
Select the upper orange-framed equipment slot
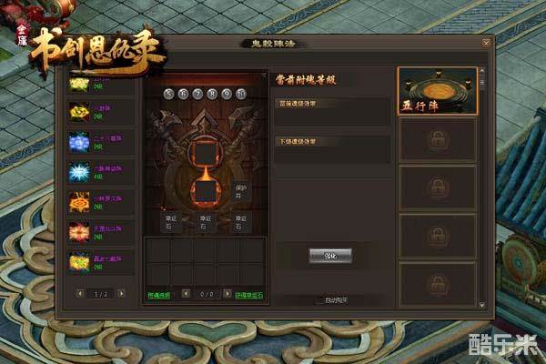(x=206, y=153)
